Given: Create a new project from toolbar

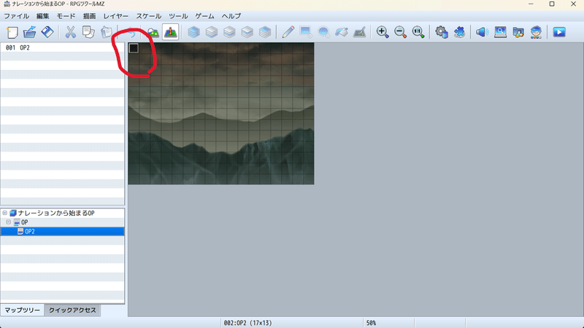Looking at the screenshot, I should 12,32.
